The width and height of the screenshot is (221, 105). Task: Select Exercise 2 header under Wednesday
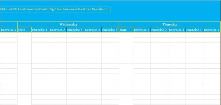[58, 30]
